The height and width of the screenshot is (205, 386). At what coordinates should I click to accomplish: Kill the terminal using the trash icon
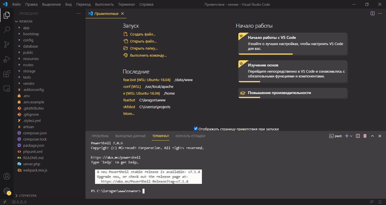[x=365, y=136]
